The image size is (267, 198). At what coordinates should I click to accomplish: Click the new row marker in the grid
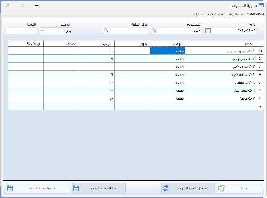pos(260,106)
